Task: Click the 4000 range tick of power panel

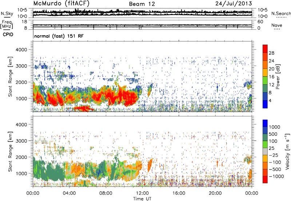Action: [21, 50]
